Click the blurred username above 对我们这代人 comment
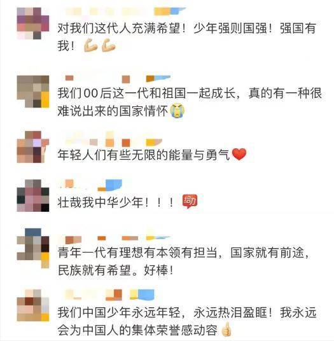 [122, 11]
